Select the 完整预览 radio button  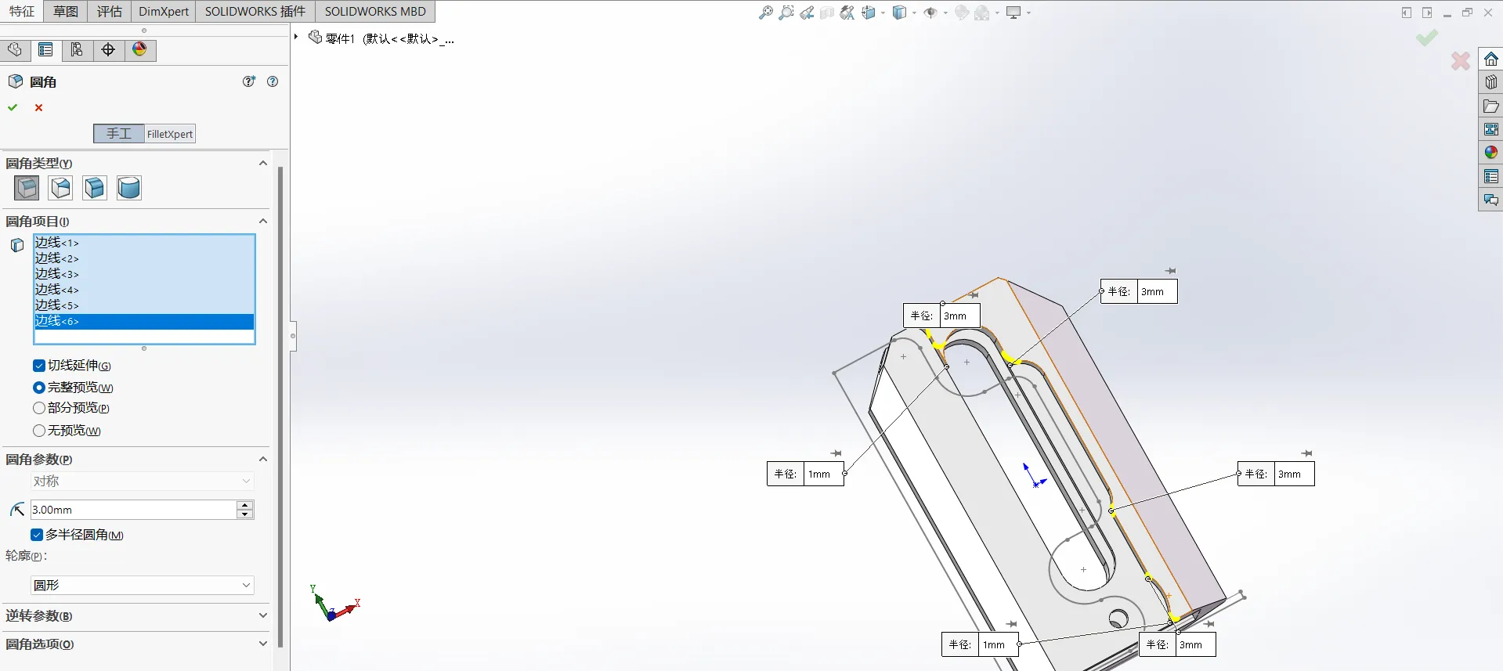point(39,388)
